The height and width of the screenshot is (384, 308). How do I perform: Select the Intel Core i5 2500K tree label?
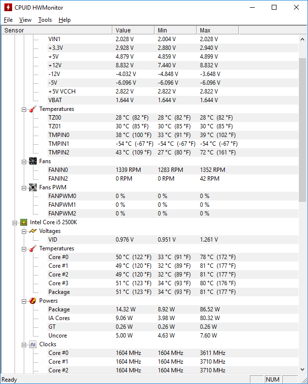click(x=53, y=222)
